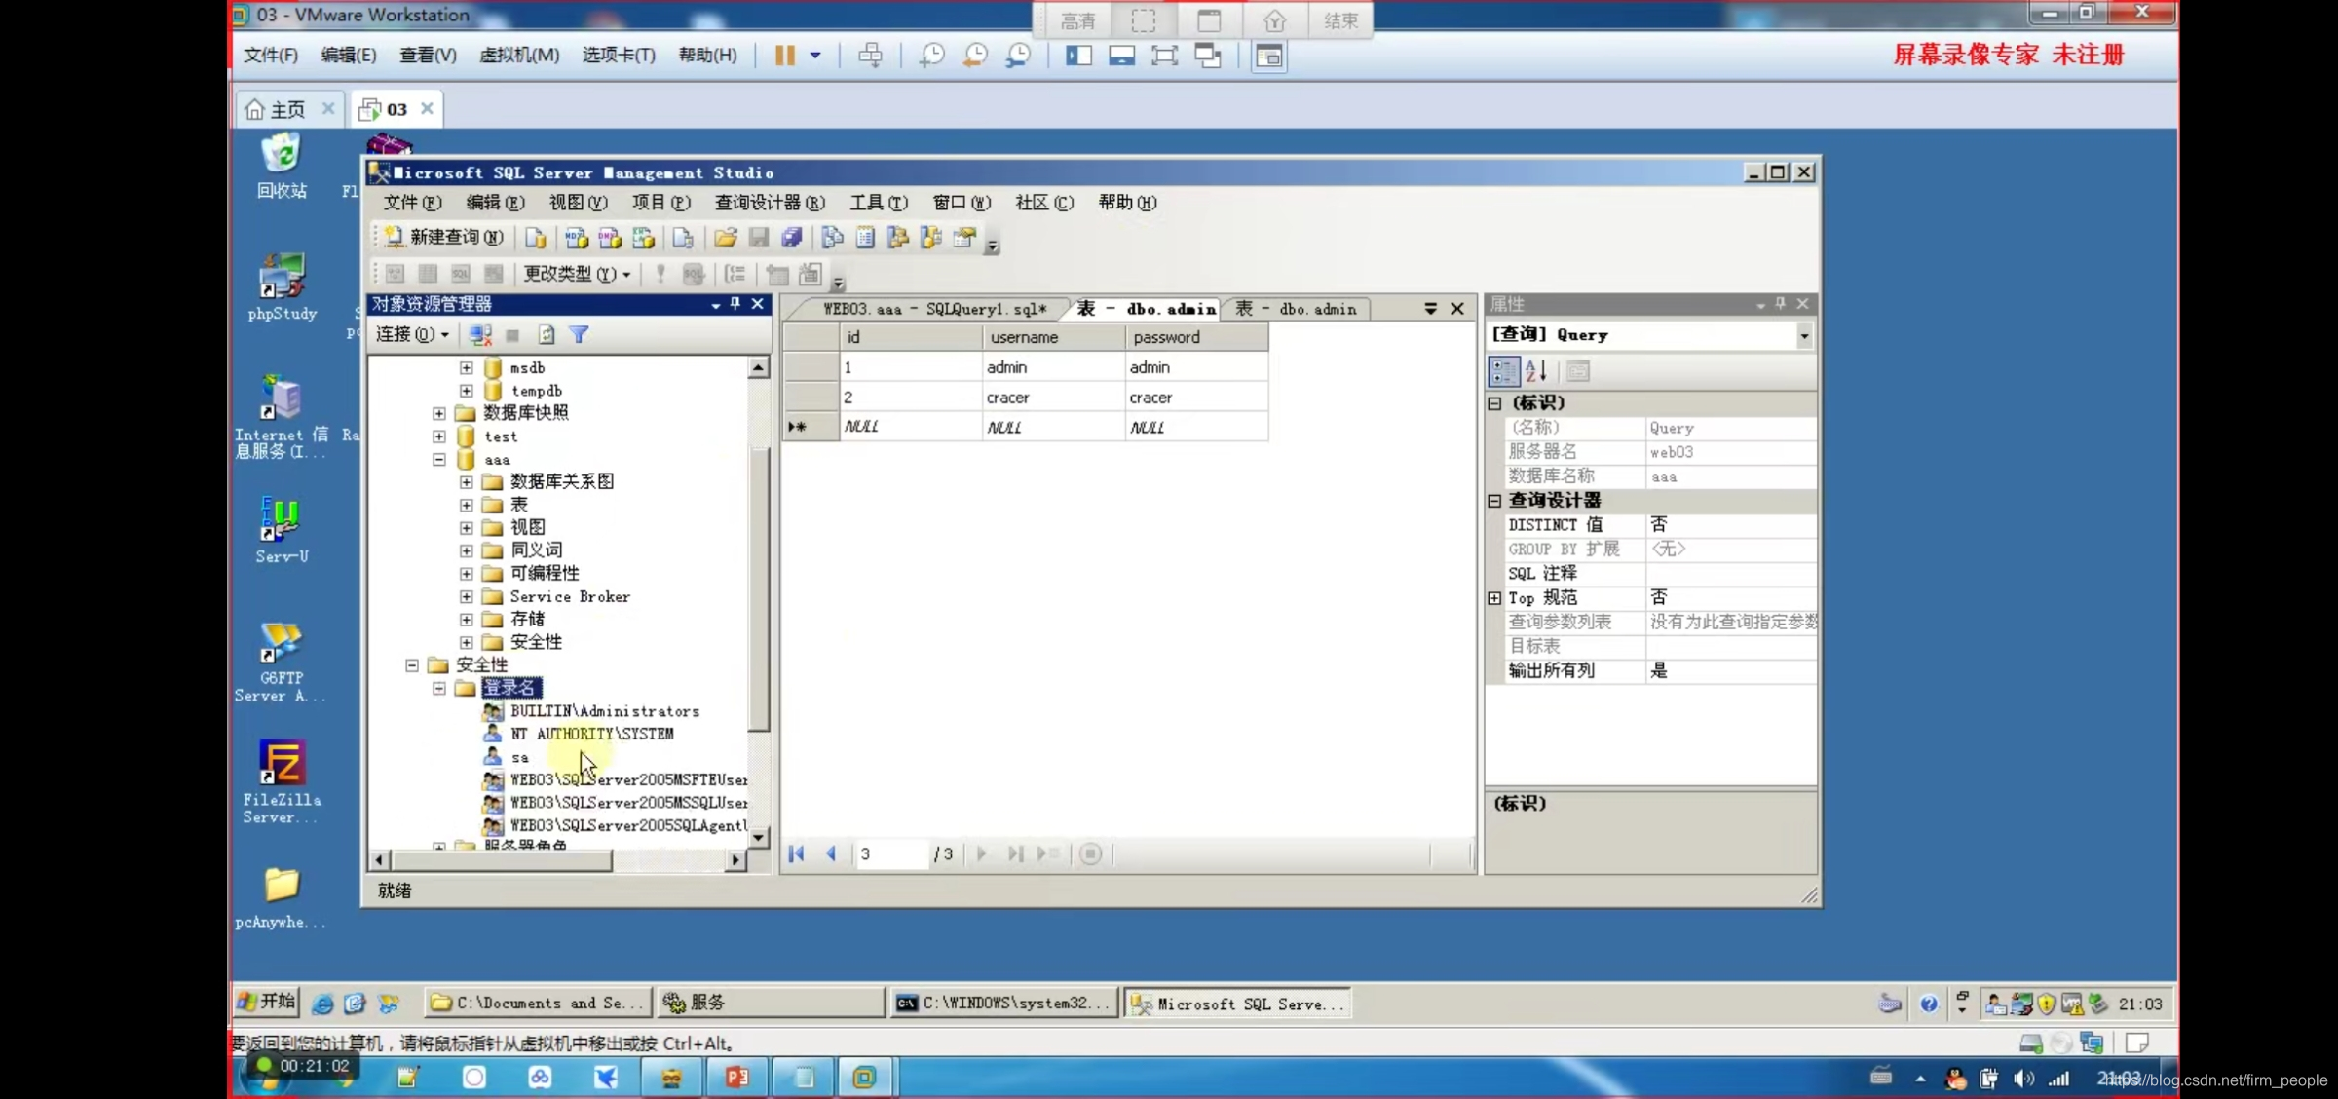2338x1099 pixels.
Task: Click the 服务 taskbar button
Action: click(770, 1003)
